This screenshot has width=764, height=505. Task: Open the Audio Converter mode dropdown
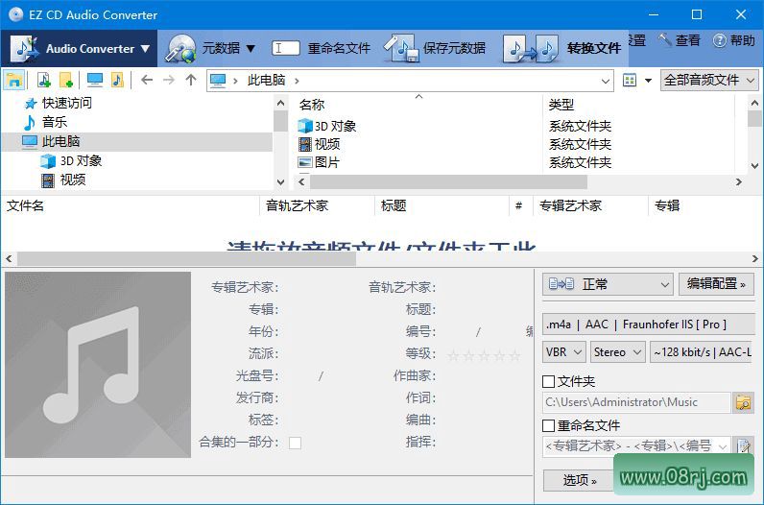pyautogui.click(x=80, y=48)
